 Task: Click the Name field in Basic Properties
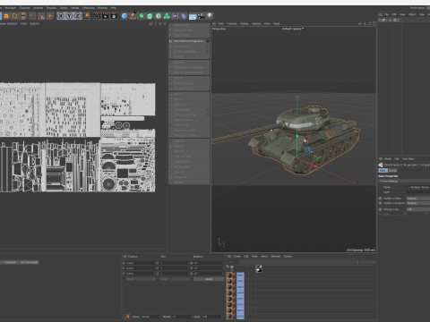coord(418,187)
